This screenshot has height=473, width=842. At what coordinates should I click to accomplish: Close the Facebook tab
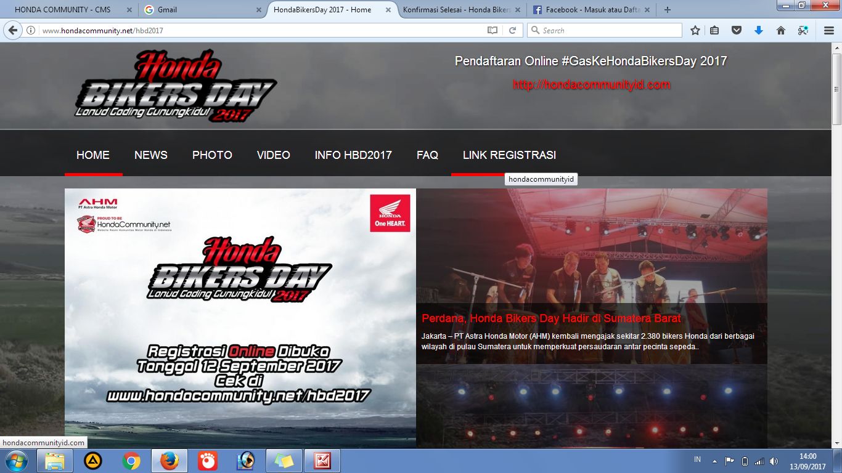(648, 10)
